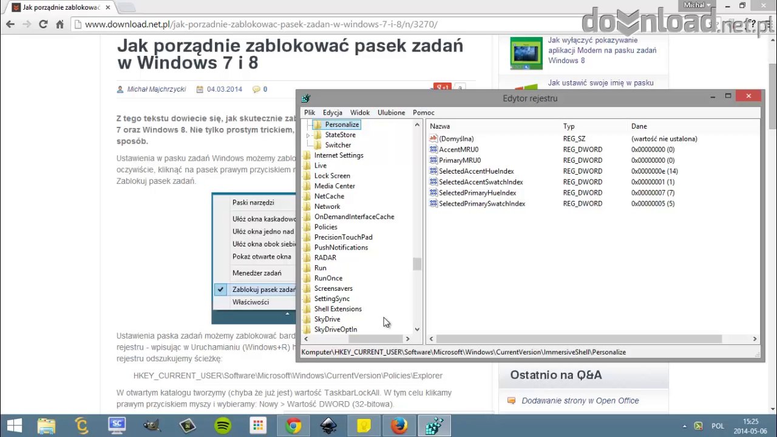Click the AccentMRU0 DWORD value icon
This screenshot has height=437, width=777.
click(x=433, y=149)
